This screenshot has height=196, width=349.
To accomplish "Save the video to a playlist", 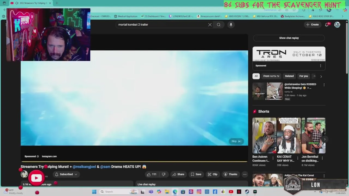I will (196, 174).
